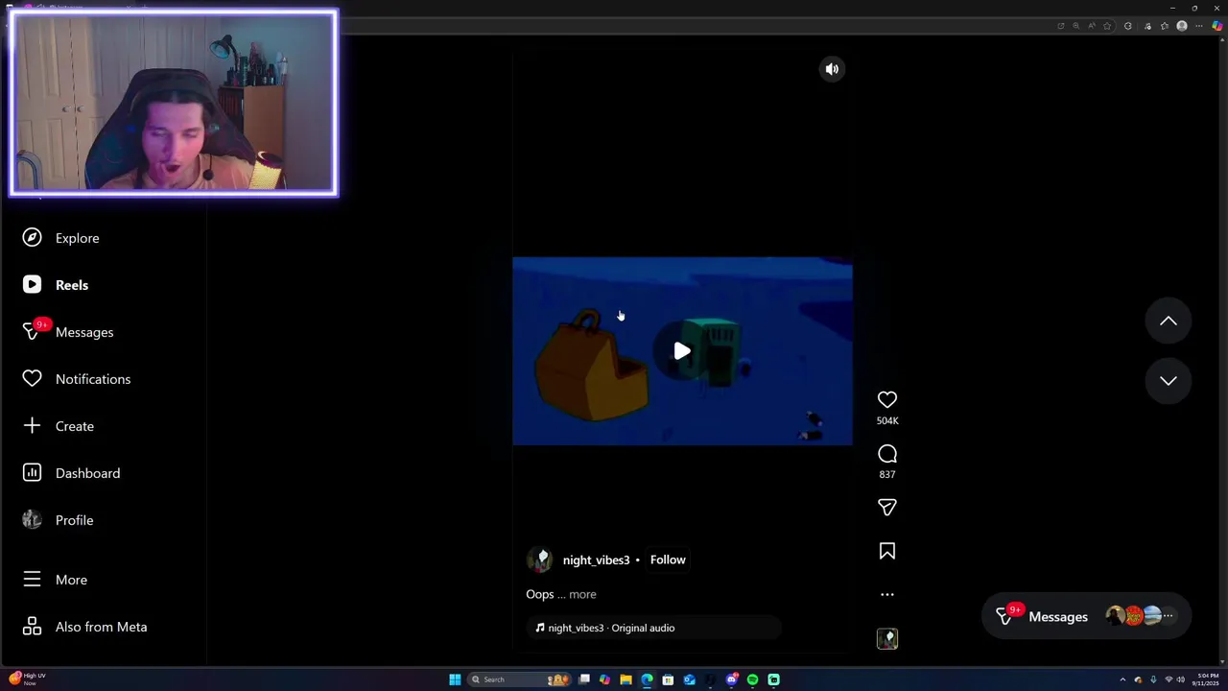
Task: Open network Wi-Fi tray icon
Action: click(1169, 679)
